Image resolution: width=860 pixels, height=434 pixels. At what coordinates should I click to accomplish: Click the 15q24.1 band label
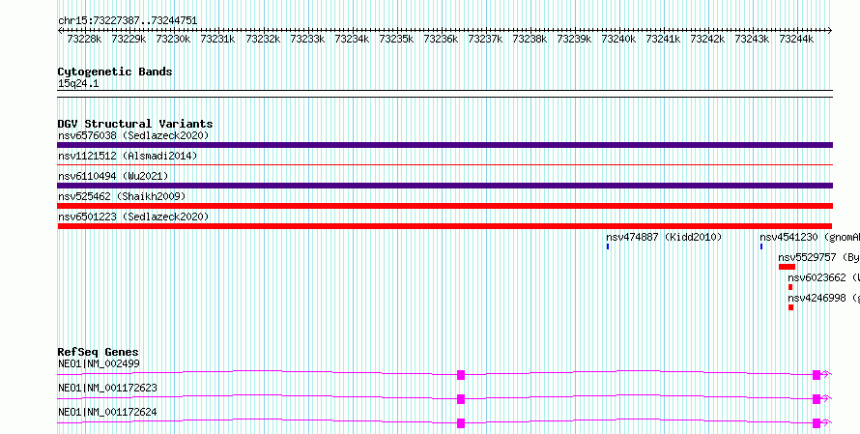tap(78, 84)
